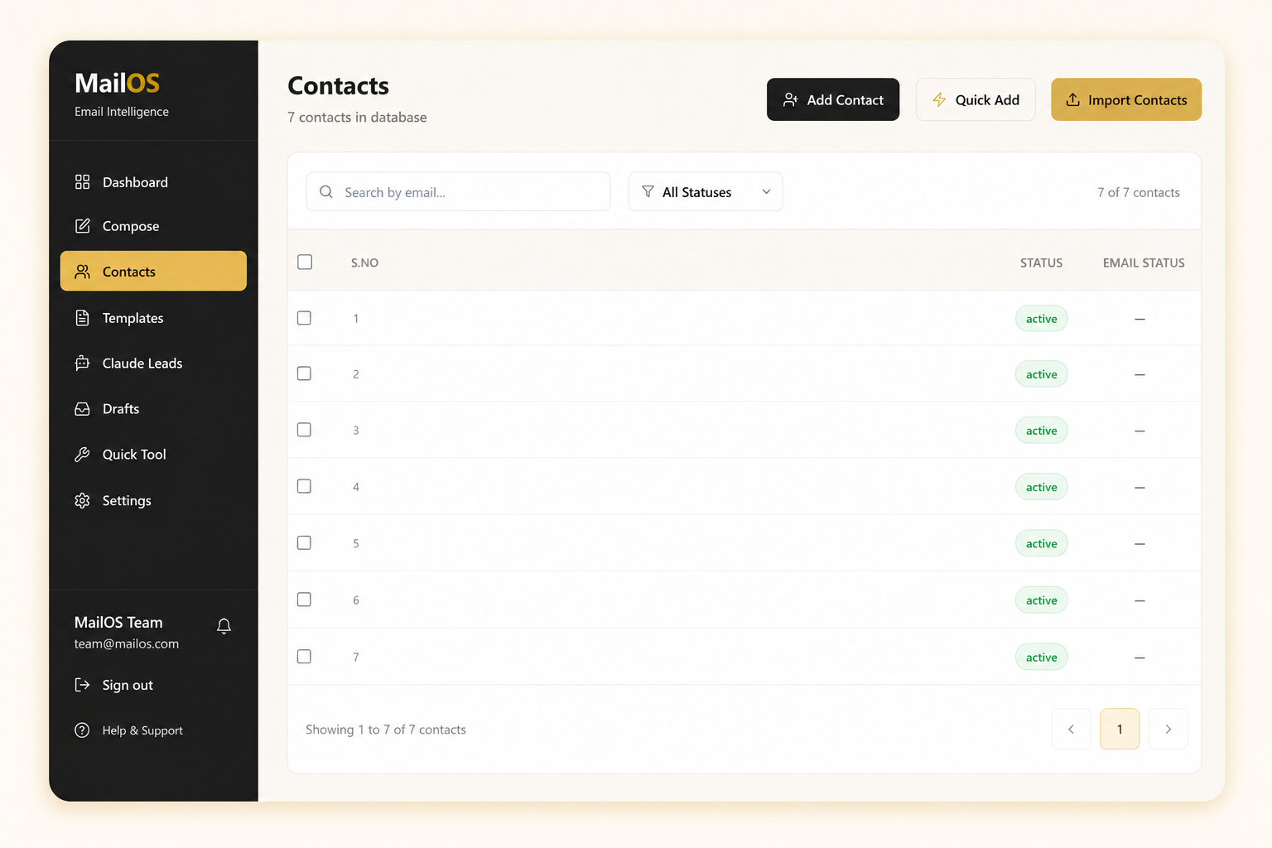Check the checkbox for contact row 4
The width and height of the screenshot is (1272, 848).
pyautogui.click(x=304, y=486)
